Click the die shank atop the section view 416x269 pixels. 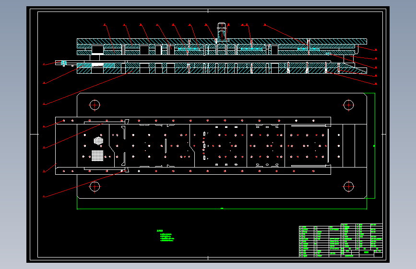click(x=222, y=32)
